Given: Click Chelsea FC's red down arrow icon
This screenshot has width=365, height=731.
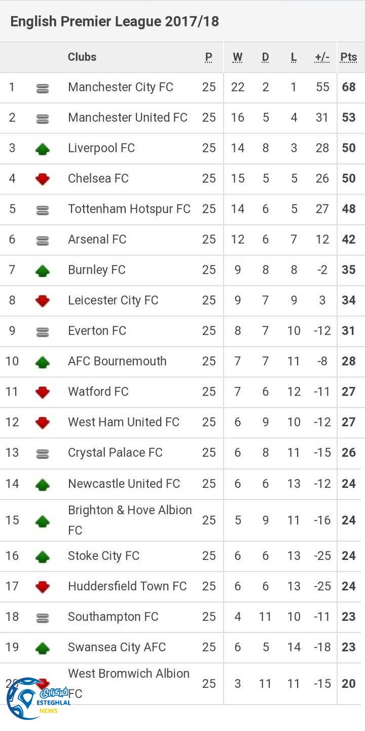Looking at the screenshot, I should 43,179.
